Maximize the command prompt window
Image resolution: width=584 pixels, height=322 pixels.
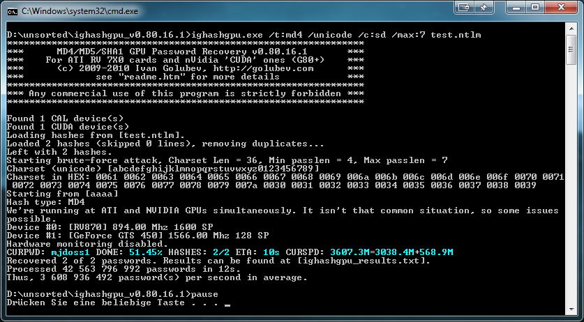[x=535, y=7]
